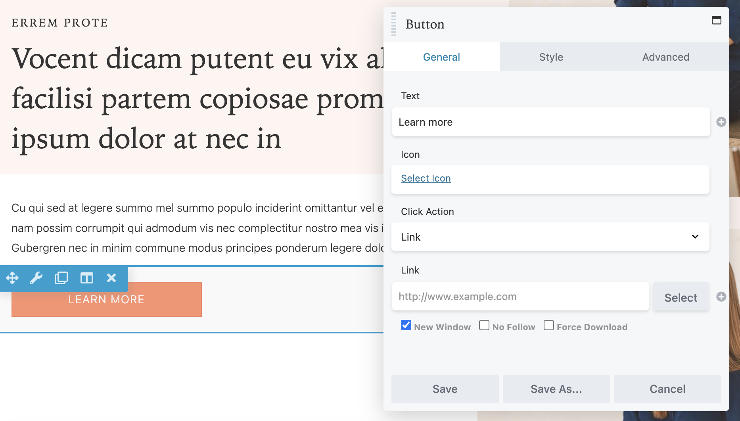Open the Advanced tab
The image size is (740, 421).
[x=665, y=57]
